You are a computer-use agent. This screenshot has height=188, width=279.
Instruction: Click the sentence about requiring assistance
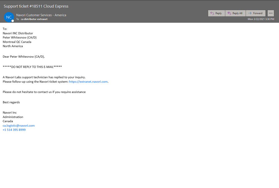click(44, 92)
